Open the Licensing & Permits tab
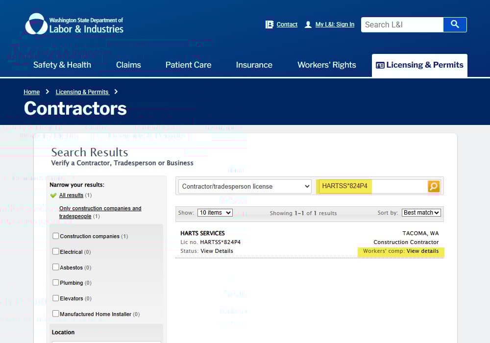This screenshot has width=490, height=343. pyautogui.click(x=419, y=65)
